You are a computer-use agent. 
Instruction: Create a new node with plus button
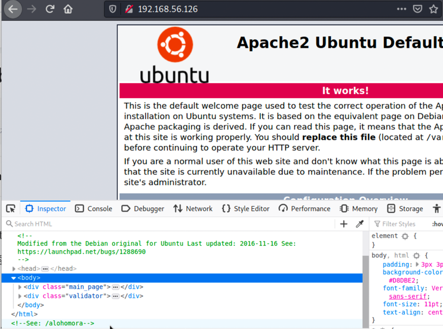tap(343, 224)
